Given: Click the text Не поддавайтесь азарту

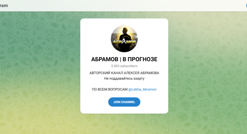Looking at the screenshot, I should (x=124, y=78).
